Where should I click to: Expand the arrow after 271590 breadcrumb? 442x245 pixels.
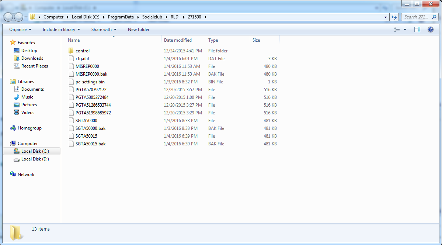pos(205,17)
